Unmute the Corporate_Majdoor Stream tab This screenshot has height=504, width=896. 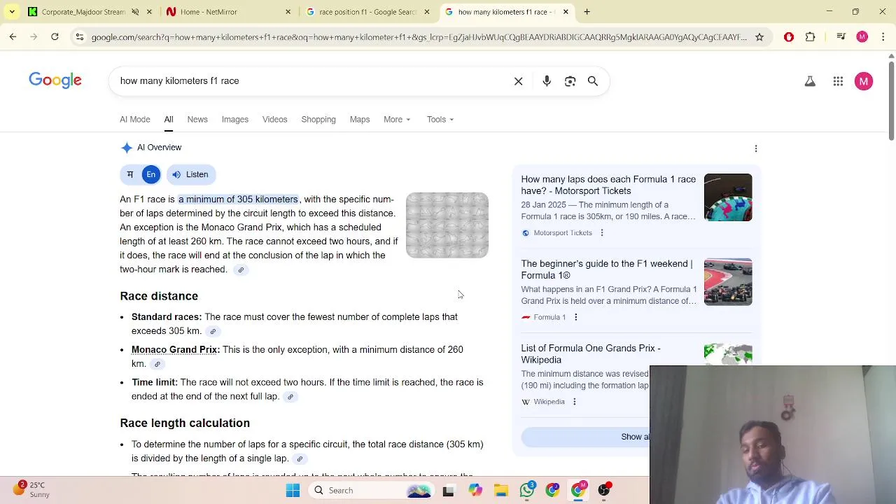coord(135,12)
